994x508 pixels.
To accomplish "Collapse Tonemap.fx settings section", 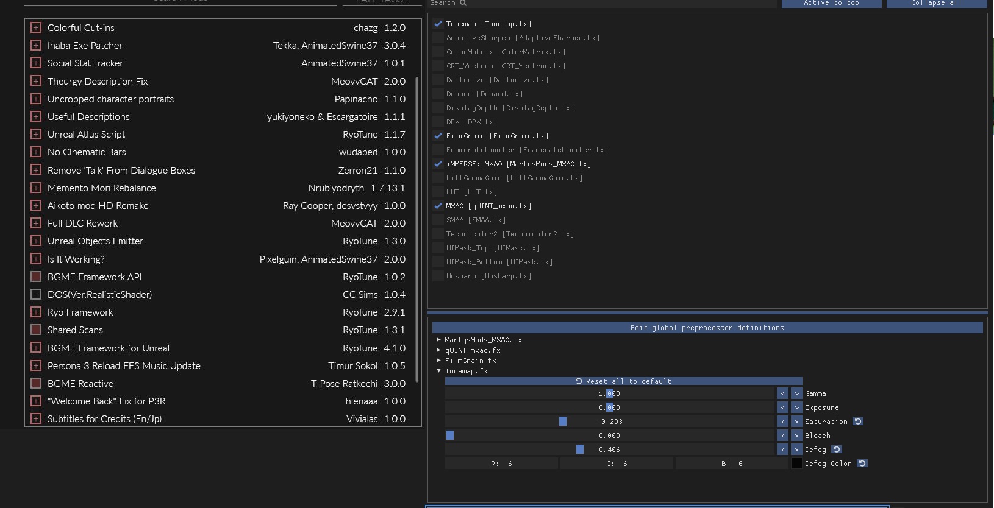I will (x=438, y=371).
